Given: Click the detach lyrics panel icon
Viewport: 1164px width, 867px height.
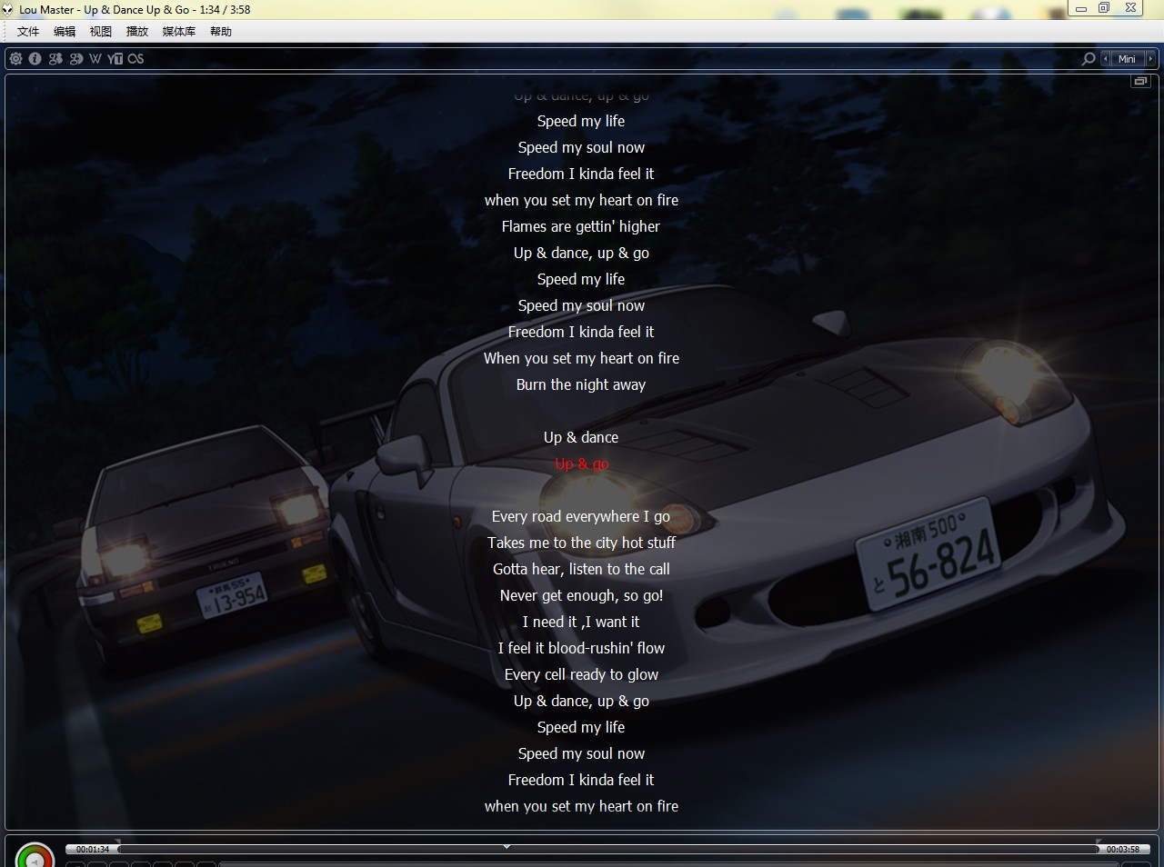Looking at the screenshot, I should (1140, 81).
